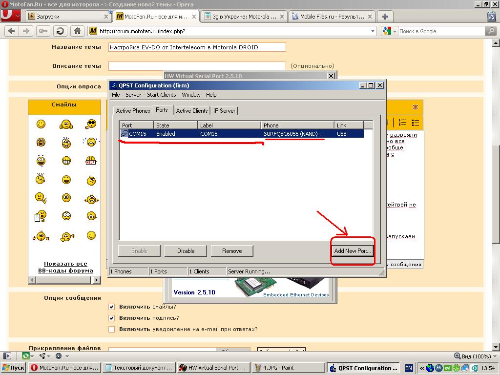The width and height of the screenshot is (500, 375).
Task: Insert the HELP sign smiley
Action: [91, 160]
